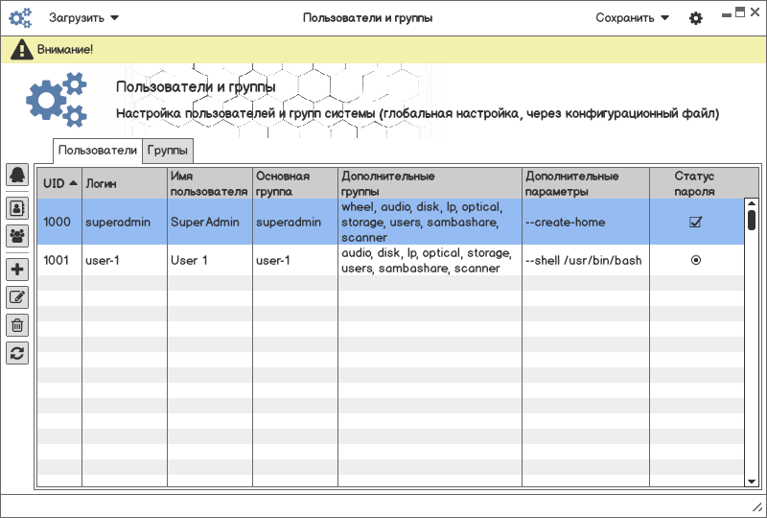Add a new user with plus icon
This screenshot has height=518, width=767.
17,271
